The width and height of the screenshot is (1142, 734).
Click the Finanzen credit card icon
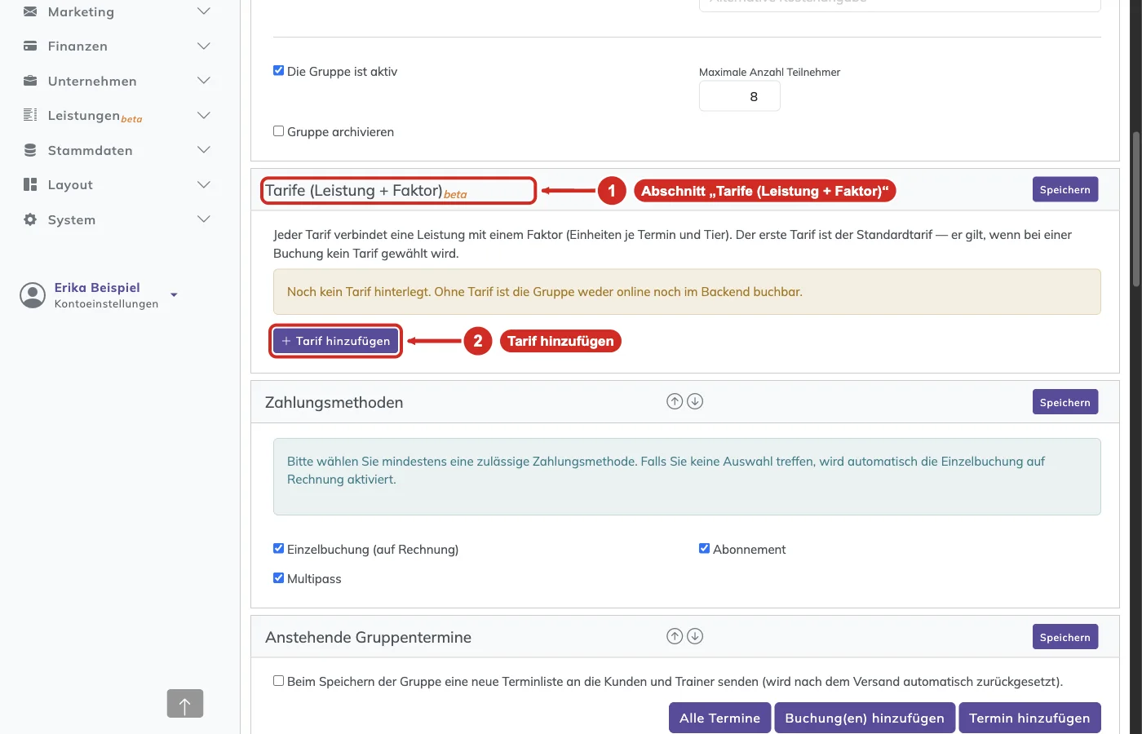30,46
